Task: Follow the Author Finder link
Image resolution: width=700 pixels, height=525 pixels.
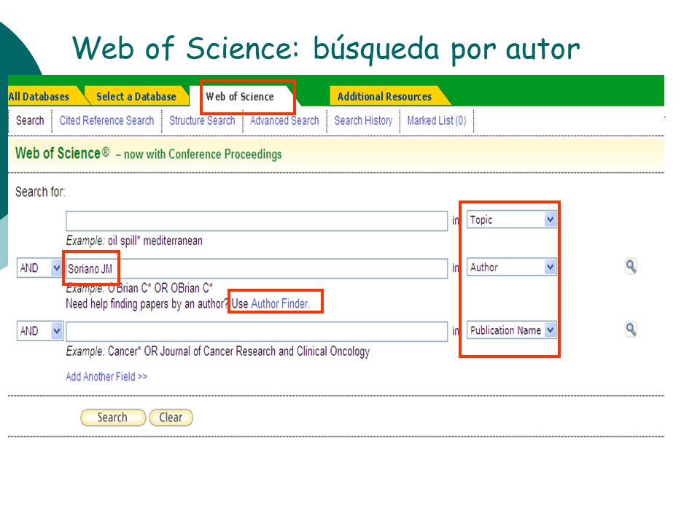Action: 280,303
